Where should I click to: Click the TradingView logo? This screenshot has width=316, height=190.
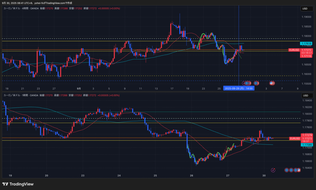click(x=21, y=184)
